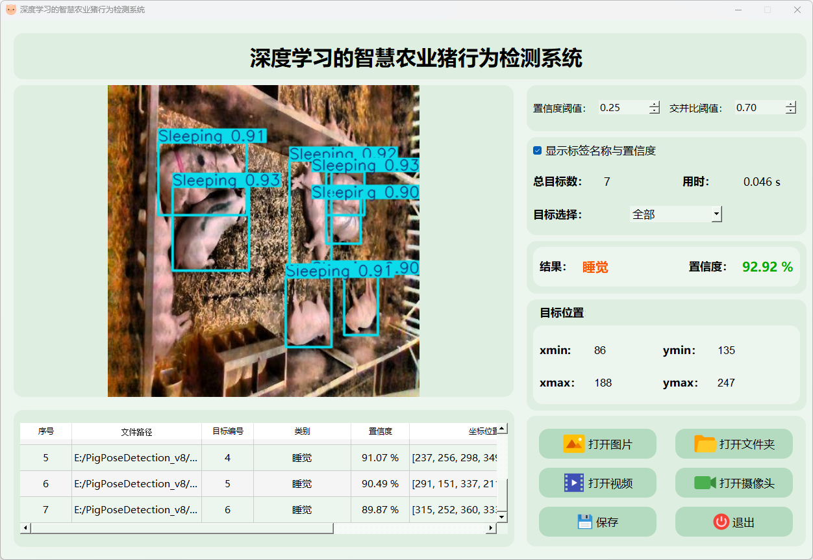
Task: Click the 置信度 column header in results table
Action: (x=380, y=431)
